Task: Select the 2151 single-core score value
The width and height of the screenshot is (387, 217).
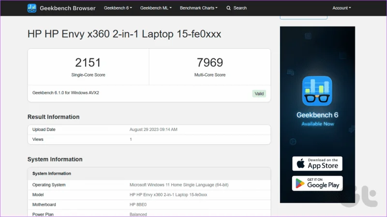Action: coord(88,63)
